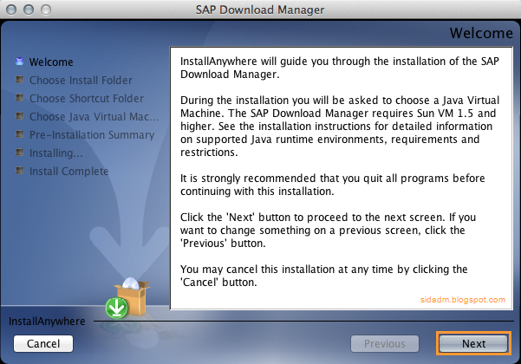The height and width of the screenshot is (364, 521).
Task: Click inside the welcome instructions text panel
Action: [342, 179]
